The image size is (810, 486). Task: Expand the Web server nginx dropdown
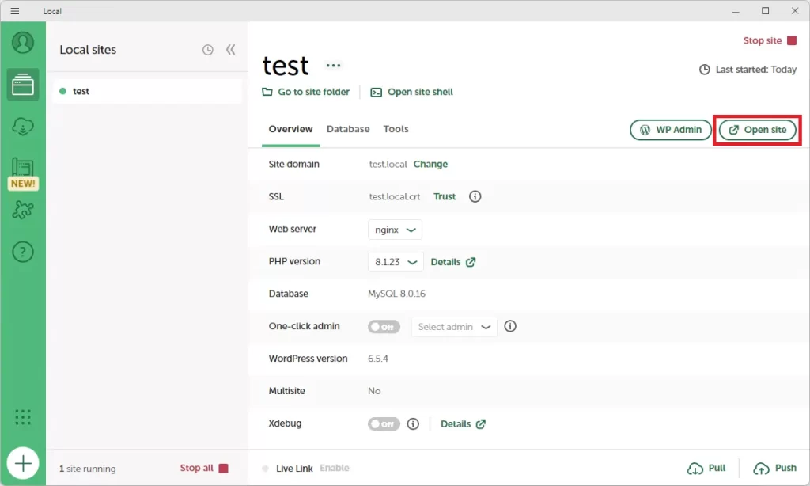click(395, 230)
